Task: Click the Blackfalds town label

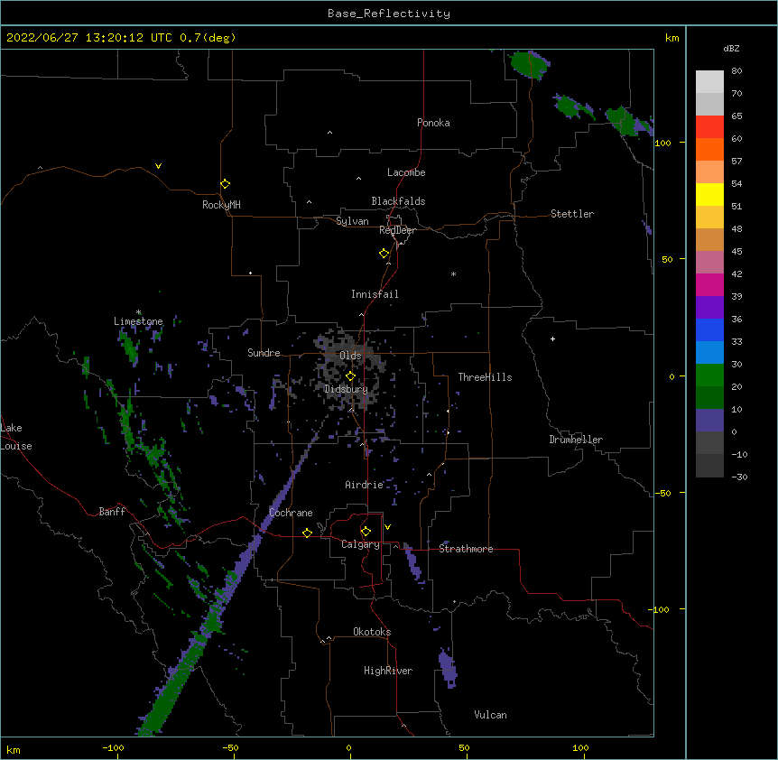Action: point(398,201)
